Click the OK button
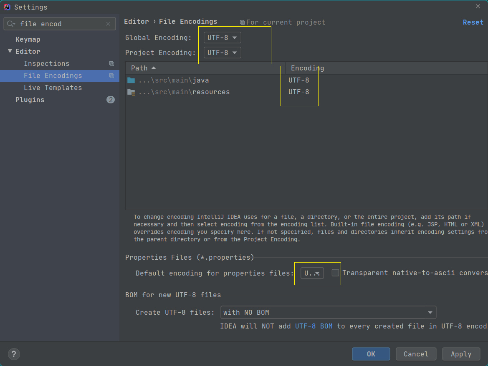 point(371,354)
